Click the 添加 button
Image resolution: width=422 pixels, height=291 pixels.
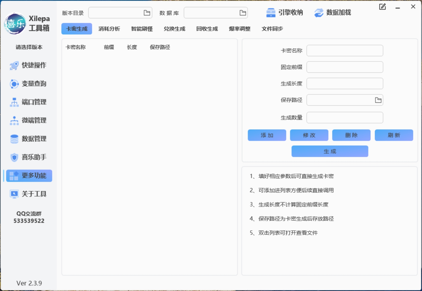pyautogui.click(x=267, y=135)
